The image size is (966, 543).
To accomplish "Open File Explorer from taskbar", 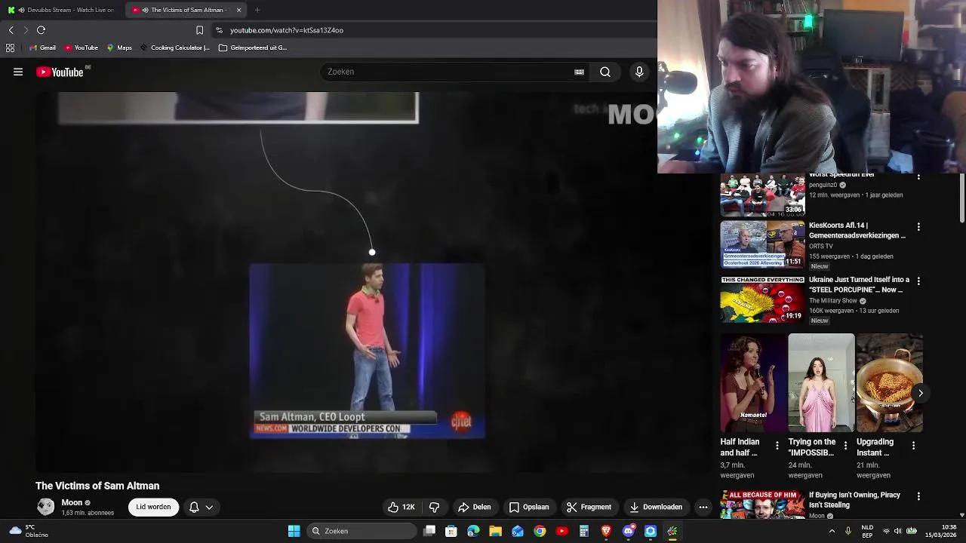I will 495,531.
